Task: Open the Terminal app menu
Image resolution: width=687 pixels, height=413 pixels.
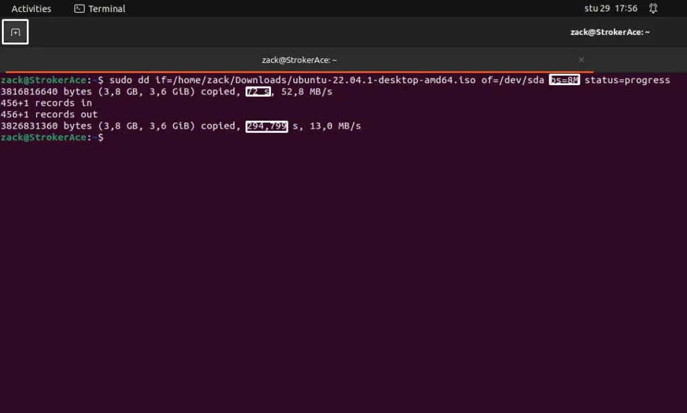Action: [99, 8]
